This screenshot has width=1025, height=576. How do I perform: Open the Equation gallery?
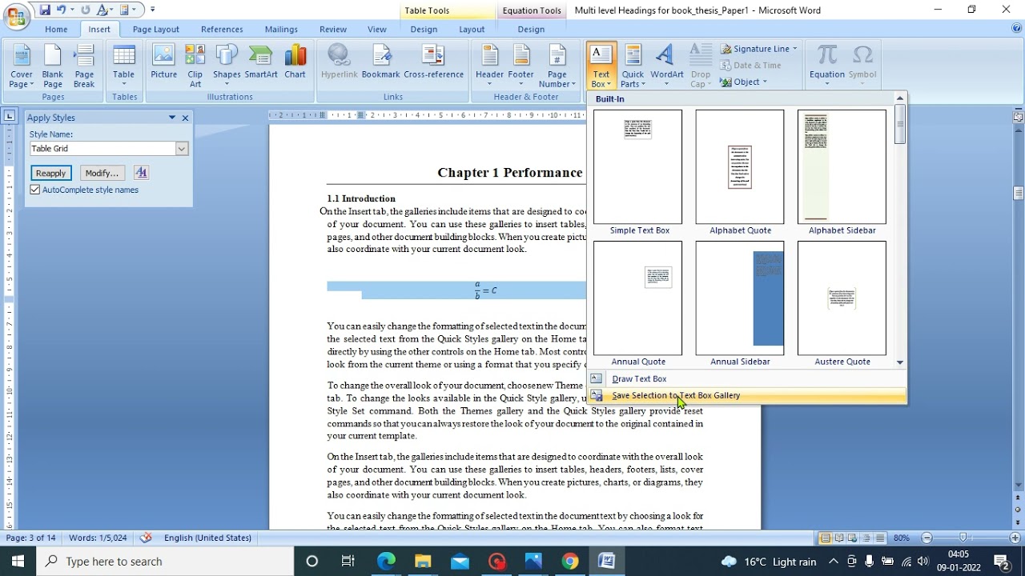point(826,66)
